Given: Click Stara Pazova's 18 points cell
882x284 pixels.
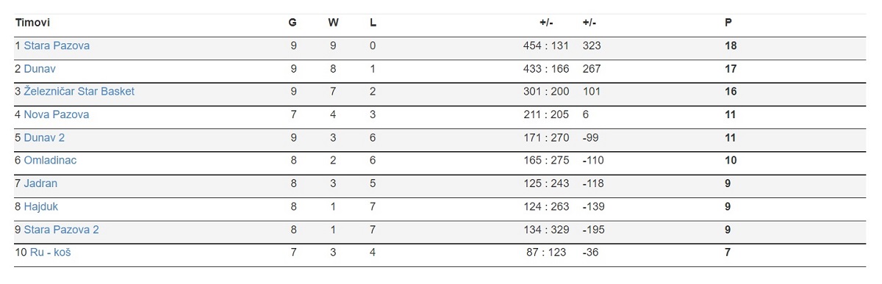Looking at the screenshot, I should (x=731, y=45).
